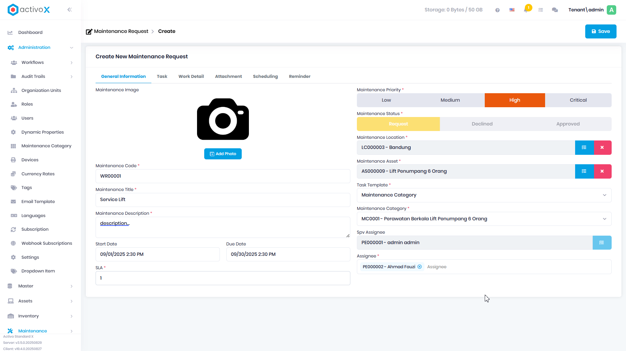Viewport: 626px width, 351px height.
Task: Open Maintenance Location picker list icon
Action: pyautogui.click(x=584, y=148)
